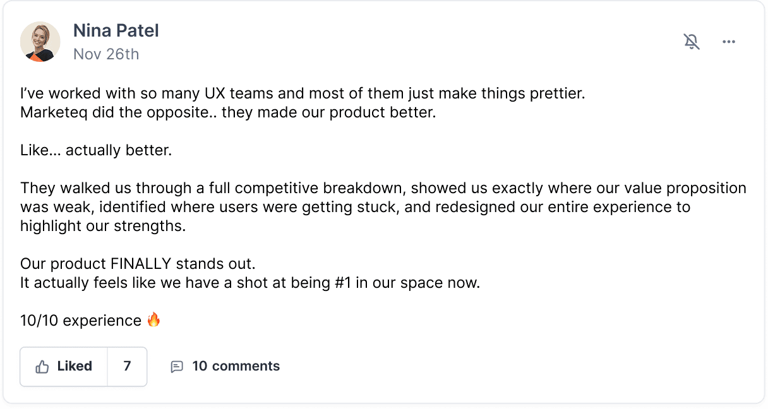Click the "10/10 experience" text

click(x=80, y=321)
